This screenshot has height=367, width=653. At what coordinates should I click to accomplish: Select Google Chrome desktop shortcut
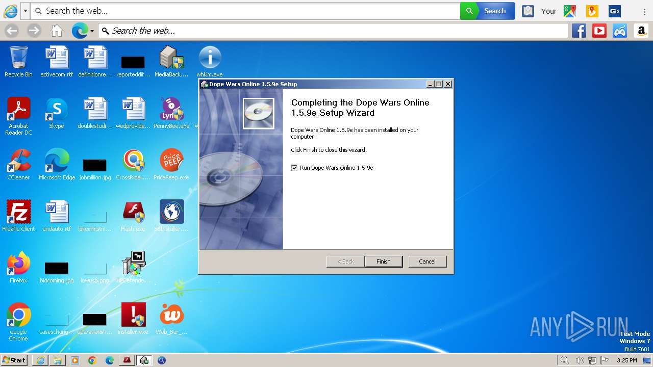(18, 322)
